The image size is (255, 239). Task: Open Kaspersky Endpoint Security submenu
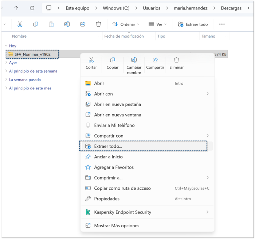click(122, 212)
